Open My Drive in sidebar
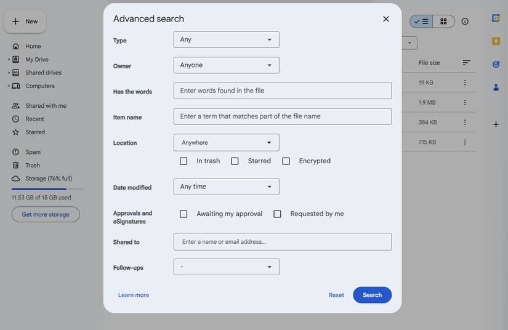This screenshot has height=330, width=508. pos(37,60)
